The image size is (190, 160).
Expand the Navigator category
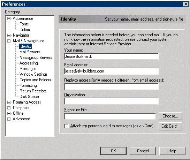pos(9,35)
